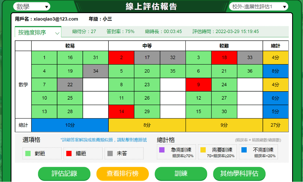The width and height of the screenshot is (303, 182).
Task: Open unanswered question number 32
Action: (x=173, y=58)
